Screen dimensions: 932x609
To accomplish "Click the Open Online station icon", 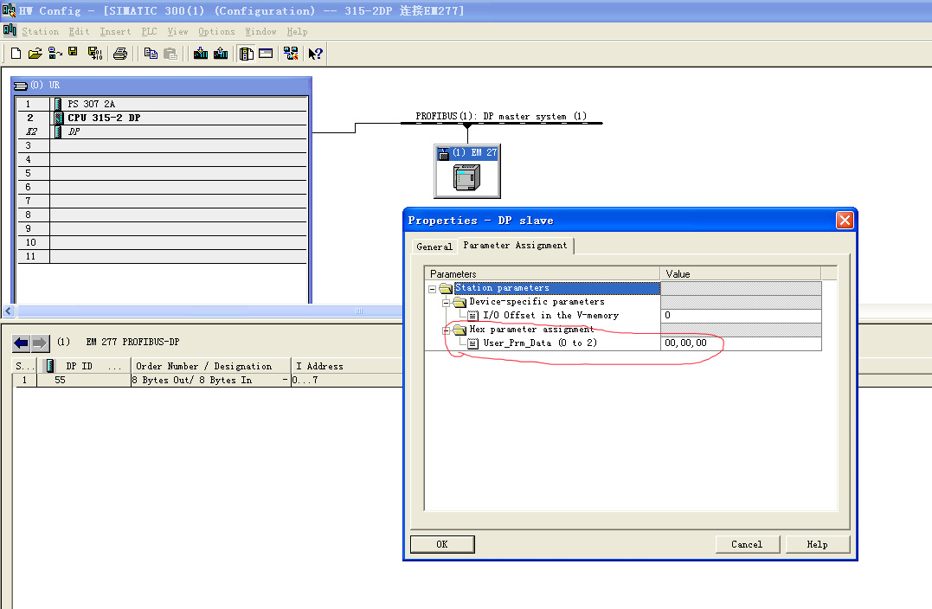I will [x=55, y=54].
